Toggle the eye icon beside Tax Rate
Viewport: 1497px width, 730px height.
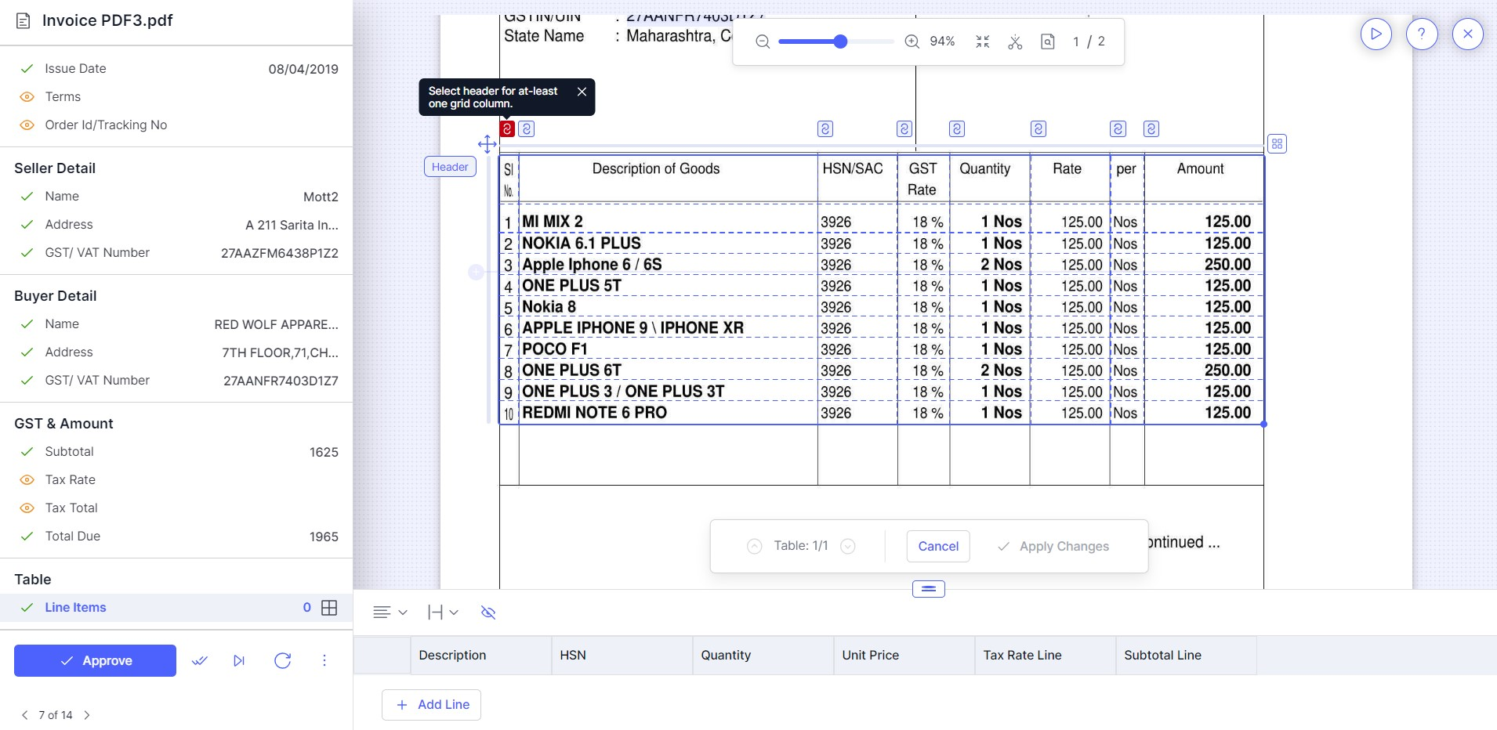tap(27, 480)
